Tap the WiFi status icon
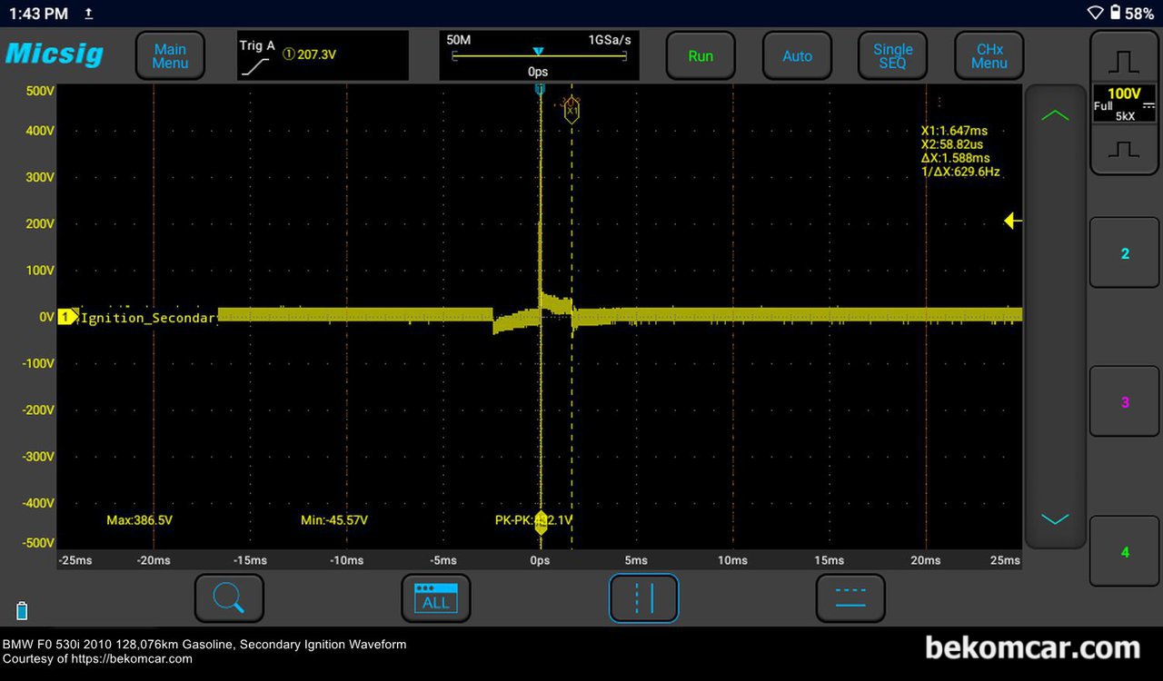The image size is (1163, 681). click(x=1095, y=13)
